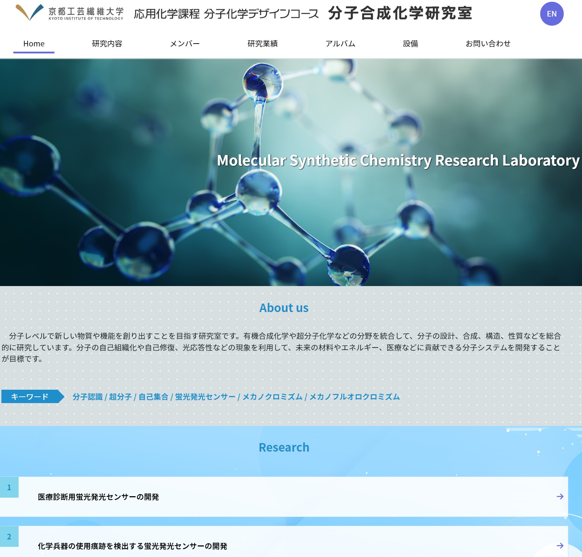Click the About us heading
The width and height of the screenshot is (582, 557).
point(284,308)
